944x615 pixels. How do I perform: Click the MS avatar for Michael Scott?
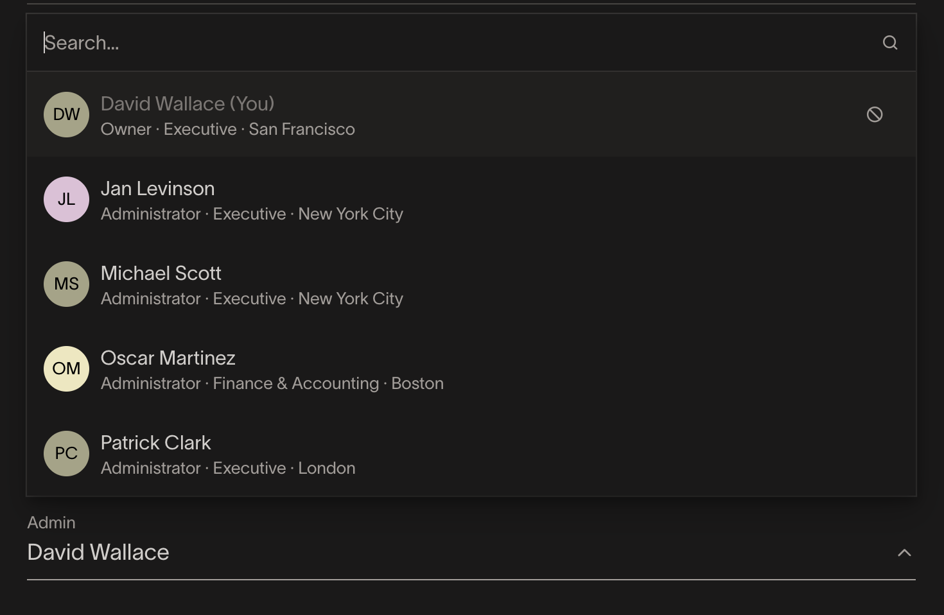point(66,284)
